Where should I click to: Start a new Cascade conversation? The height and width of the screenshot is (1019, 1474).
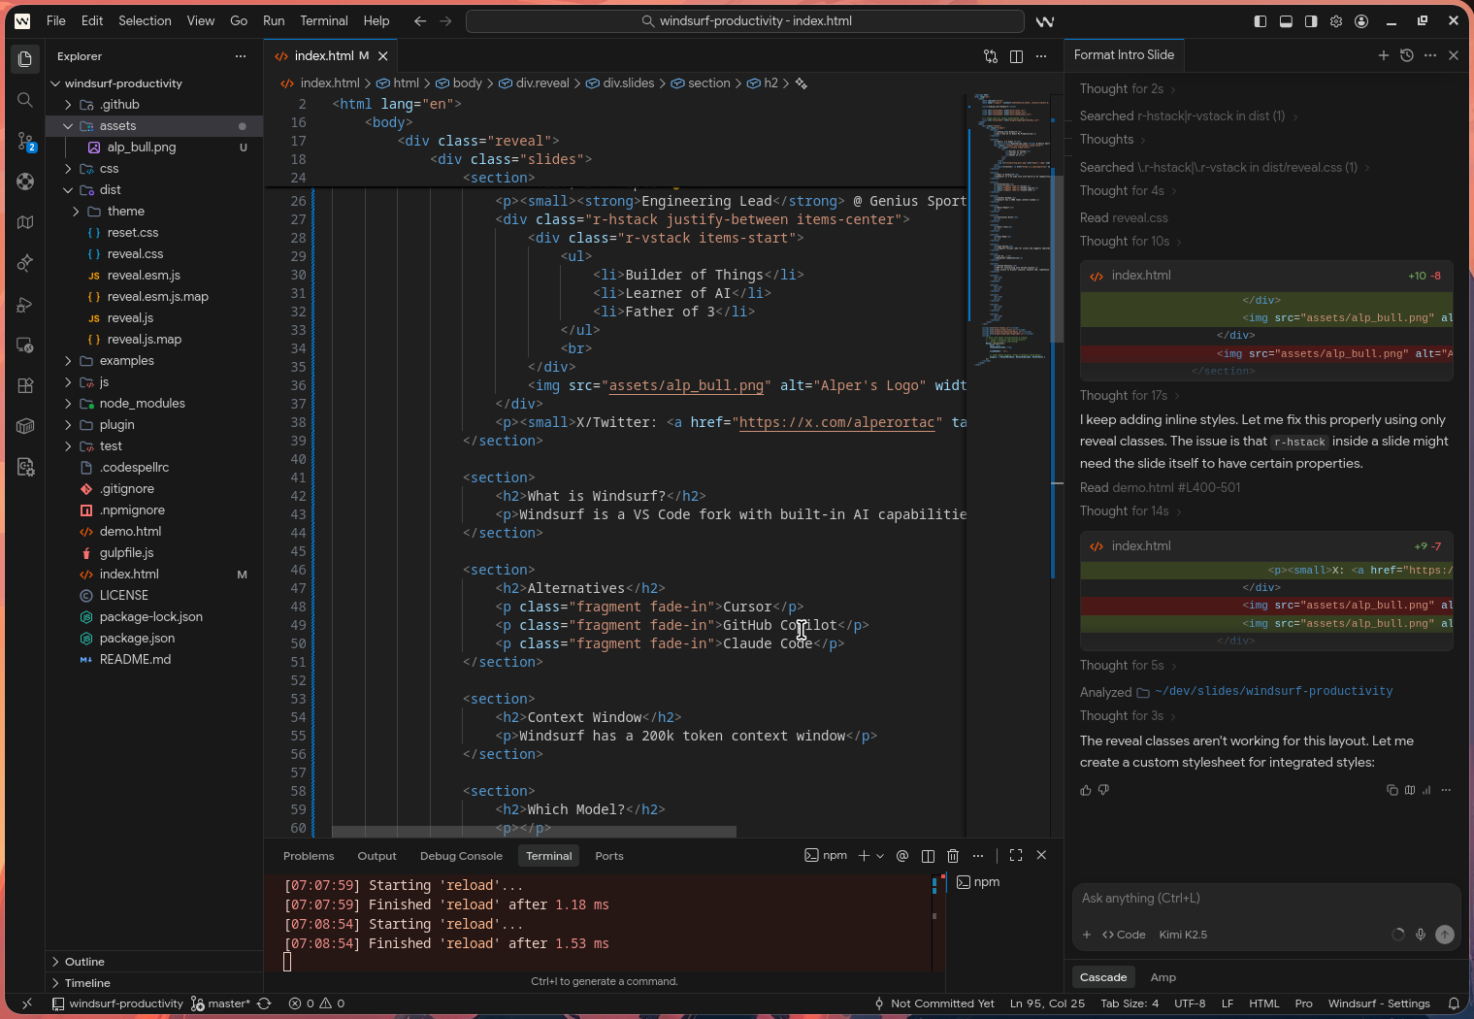coord(1384,55)
